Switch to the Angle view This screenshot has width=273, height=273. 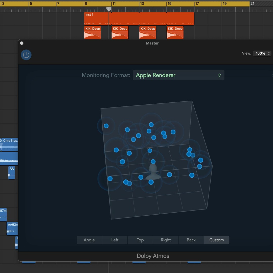point(89,240)
